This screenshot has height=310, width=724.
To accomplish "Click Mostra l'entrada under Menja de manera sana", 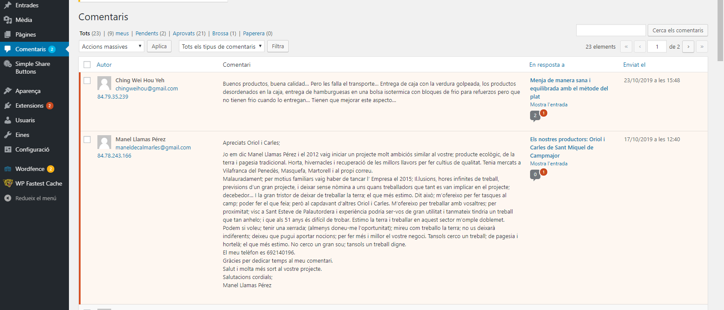I will coord(549,105).
